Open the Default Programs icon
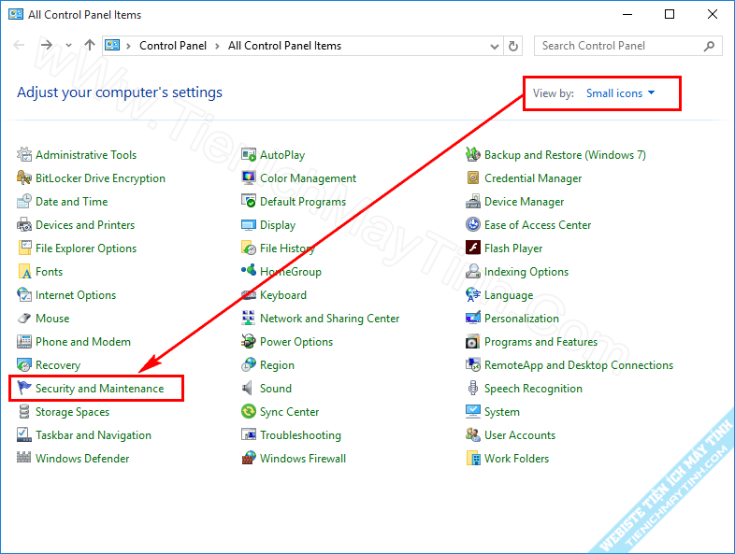This screenshot has width=735, height=554. 249,202
